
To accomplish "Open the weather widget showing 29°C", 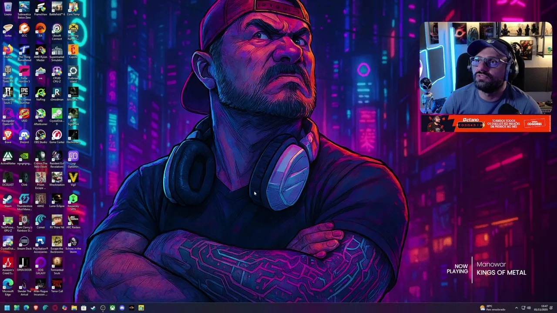I will [493, 308].
